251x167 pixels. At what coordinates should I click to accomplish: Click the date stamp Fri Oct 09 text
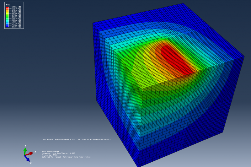click(94, 139)
